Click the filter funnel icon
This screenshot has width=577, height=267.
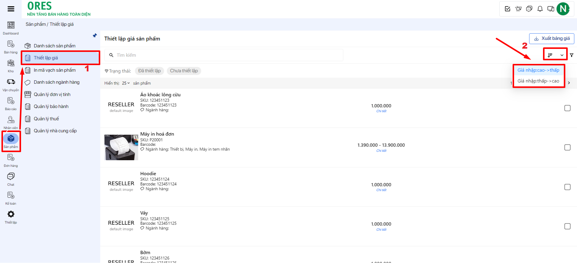click(572, 55)
